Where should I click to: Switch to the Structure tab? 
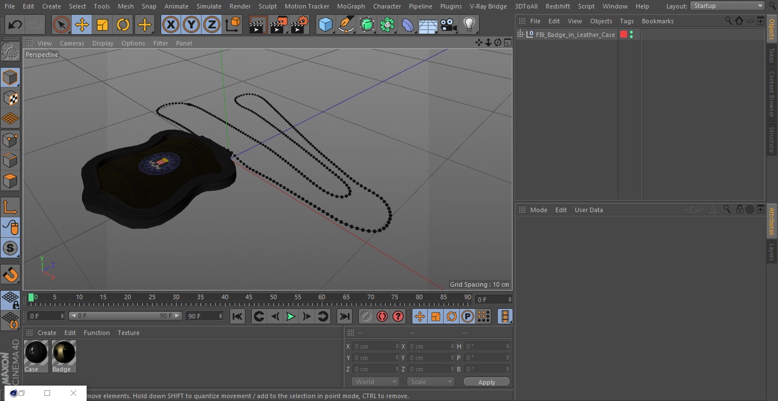pos(772,140)
